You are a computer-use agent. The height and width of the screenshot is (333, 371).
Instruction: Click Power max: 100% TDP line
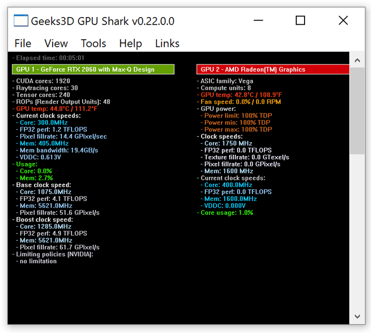pyautogui.click(x=237, y=129)
